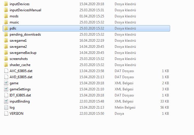Viewport: 194px width, 135px height.
Task: Click the 56 KB size value
Action: point(165,107)
